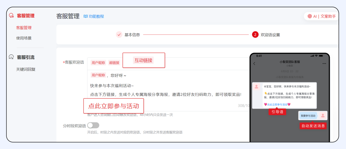Open 使用场景 in the sidebar
Viewport: 346px width, 149px height.
tap(24, 38)
